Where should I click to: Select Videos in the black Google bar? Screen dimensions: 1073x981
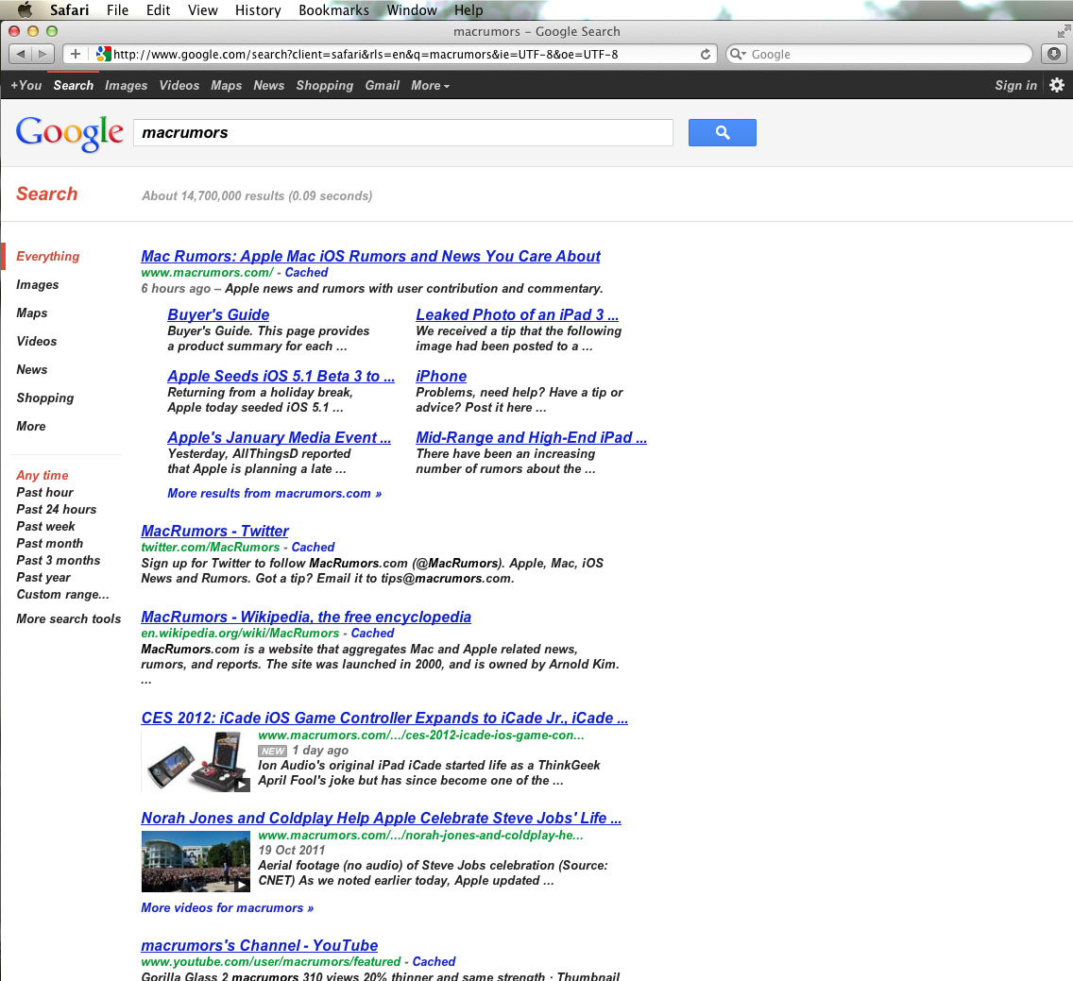click(179, 86)
